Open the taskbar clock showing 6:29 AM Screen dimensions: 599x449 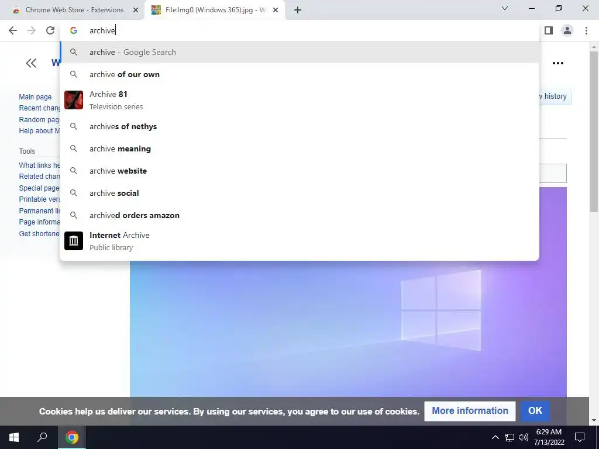click(549, 437)
